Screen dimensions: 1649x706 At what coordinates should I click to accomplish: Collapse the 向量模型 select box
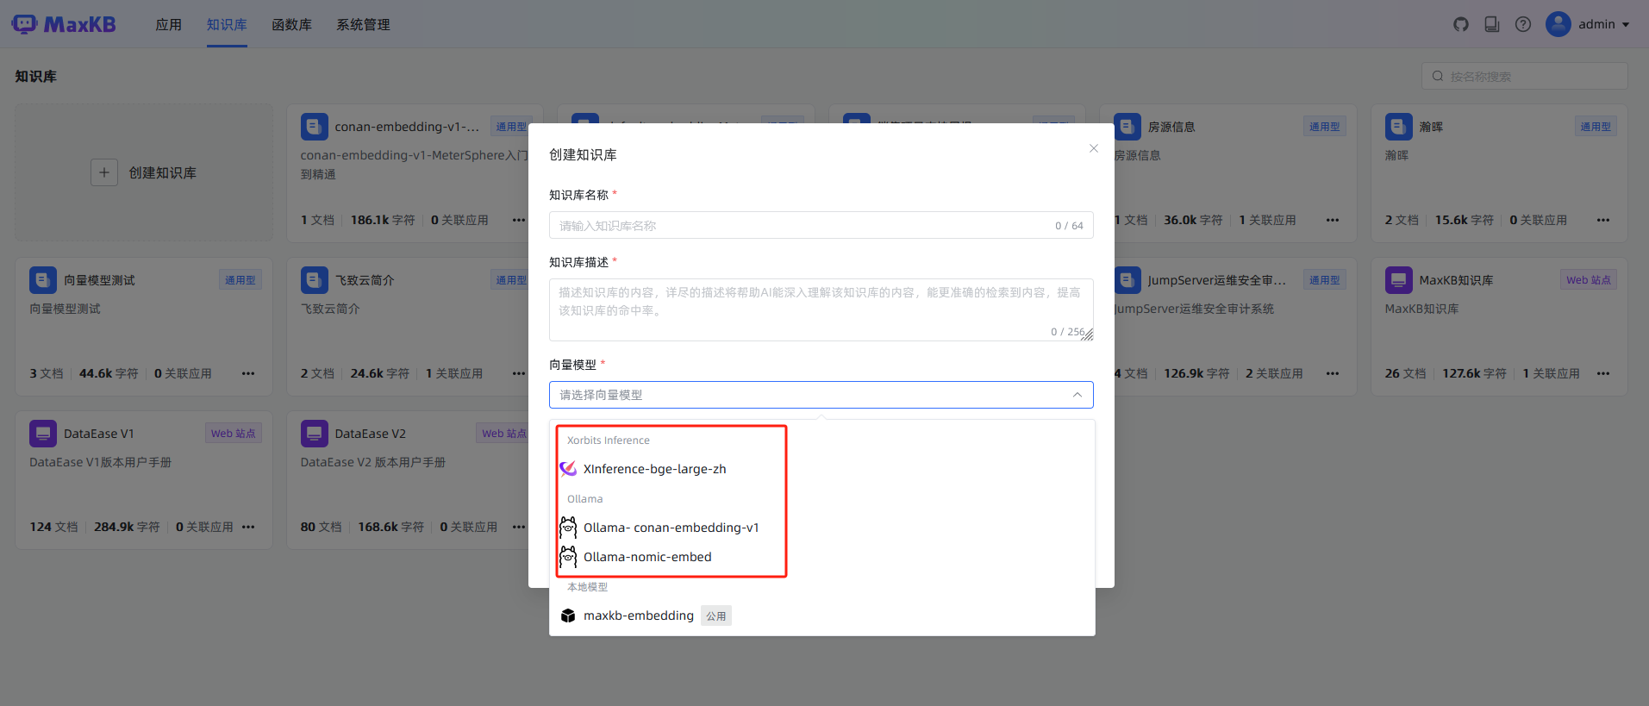pyautogui.click(x=821, y=395)
